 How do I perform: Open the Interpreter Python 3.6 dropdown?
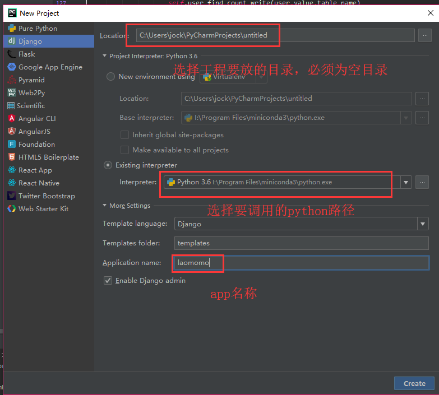pos(406,183)
